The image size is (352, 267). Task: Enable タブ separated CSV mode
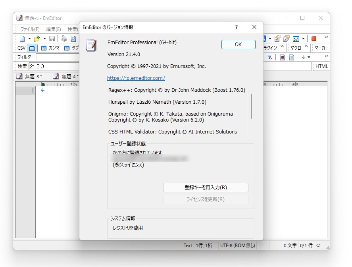[x=66, y=48]
